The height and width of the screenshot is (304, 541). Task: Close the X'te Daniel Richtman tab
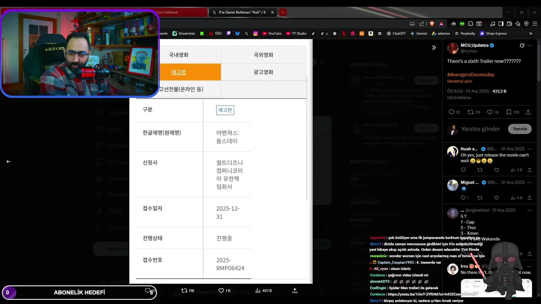(x=273, y=12)
